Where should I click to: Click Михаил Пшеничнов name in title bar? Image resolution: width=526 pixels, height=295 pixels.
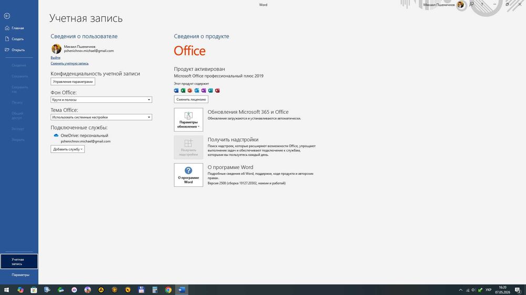click(x=439, y=5)
